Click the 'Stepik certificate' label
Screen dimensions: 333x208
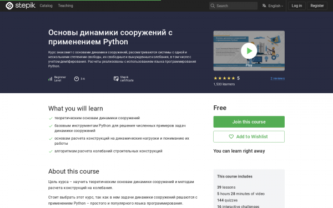pyautogui.click(x=127, y=79)
